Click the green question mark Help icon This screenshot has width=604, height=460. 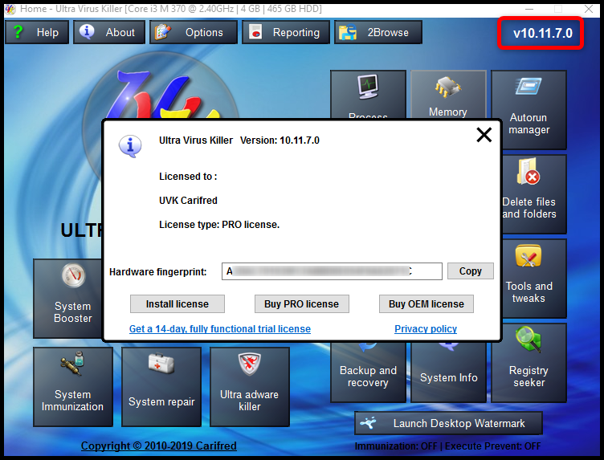pyautogui.click(x=18, y=32)
